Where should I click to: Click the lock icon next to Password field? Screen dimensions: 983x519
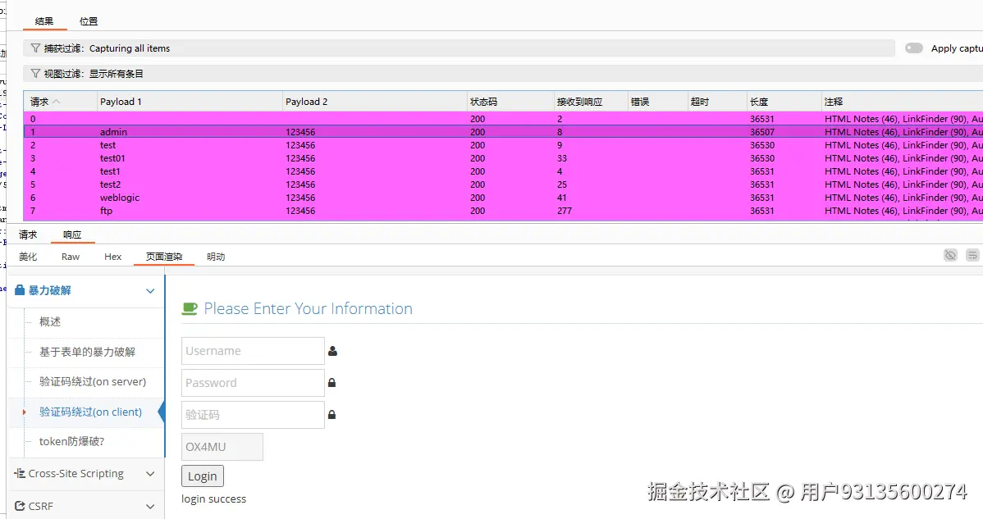(332, 383)
